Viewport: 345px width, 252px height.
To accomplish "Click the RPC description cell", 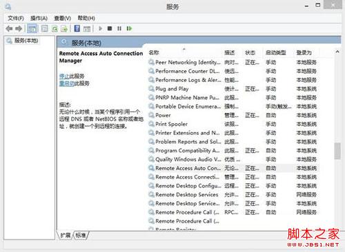I will coord(231,212).
